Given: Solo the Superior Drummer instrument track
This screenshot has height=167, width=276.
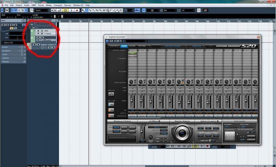Looking at the screenshot, I should point(38,45).
